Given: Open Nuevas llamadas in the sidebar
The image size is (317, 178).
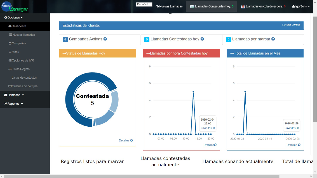Looking at the screenshot, I should point(24,35).
